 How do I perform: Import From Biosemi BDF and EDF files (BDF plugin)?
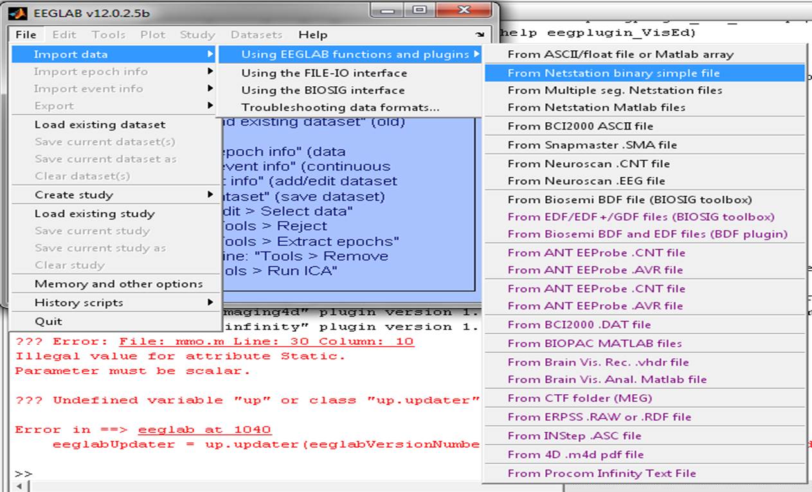(645, 234)
